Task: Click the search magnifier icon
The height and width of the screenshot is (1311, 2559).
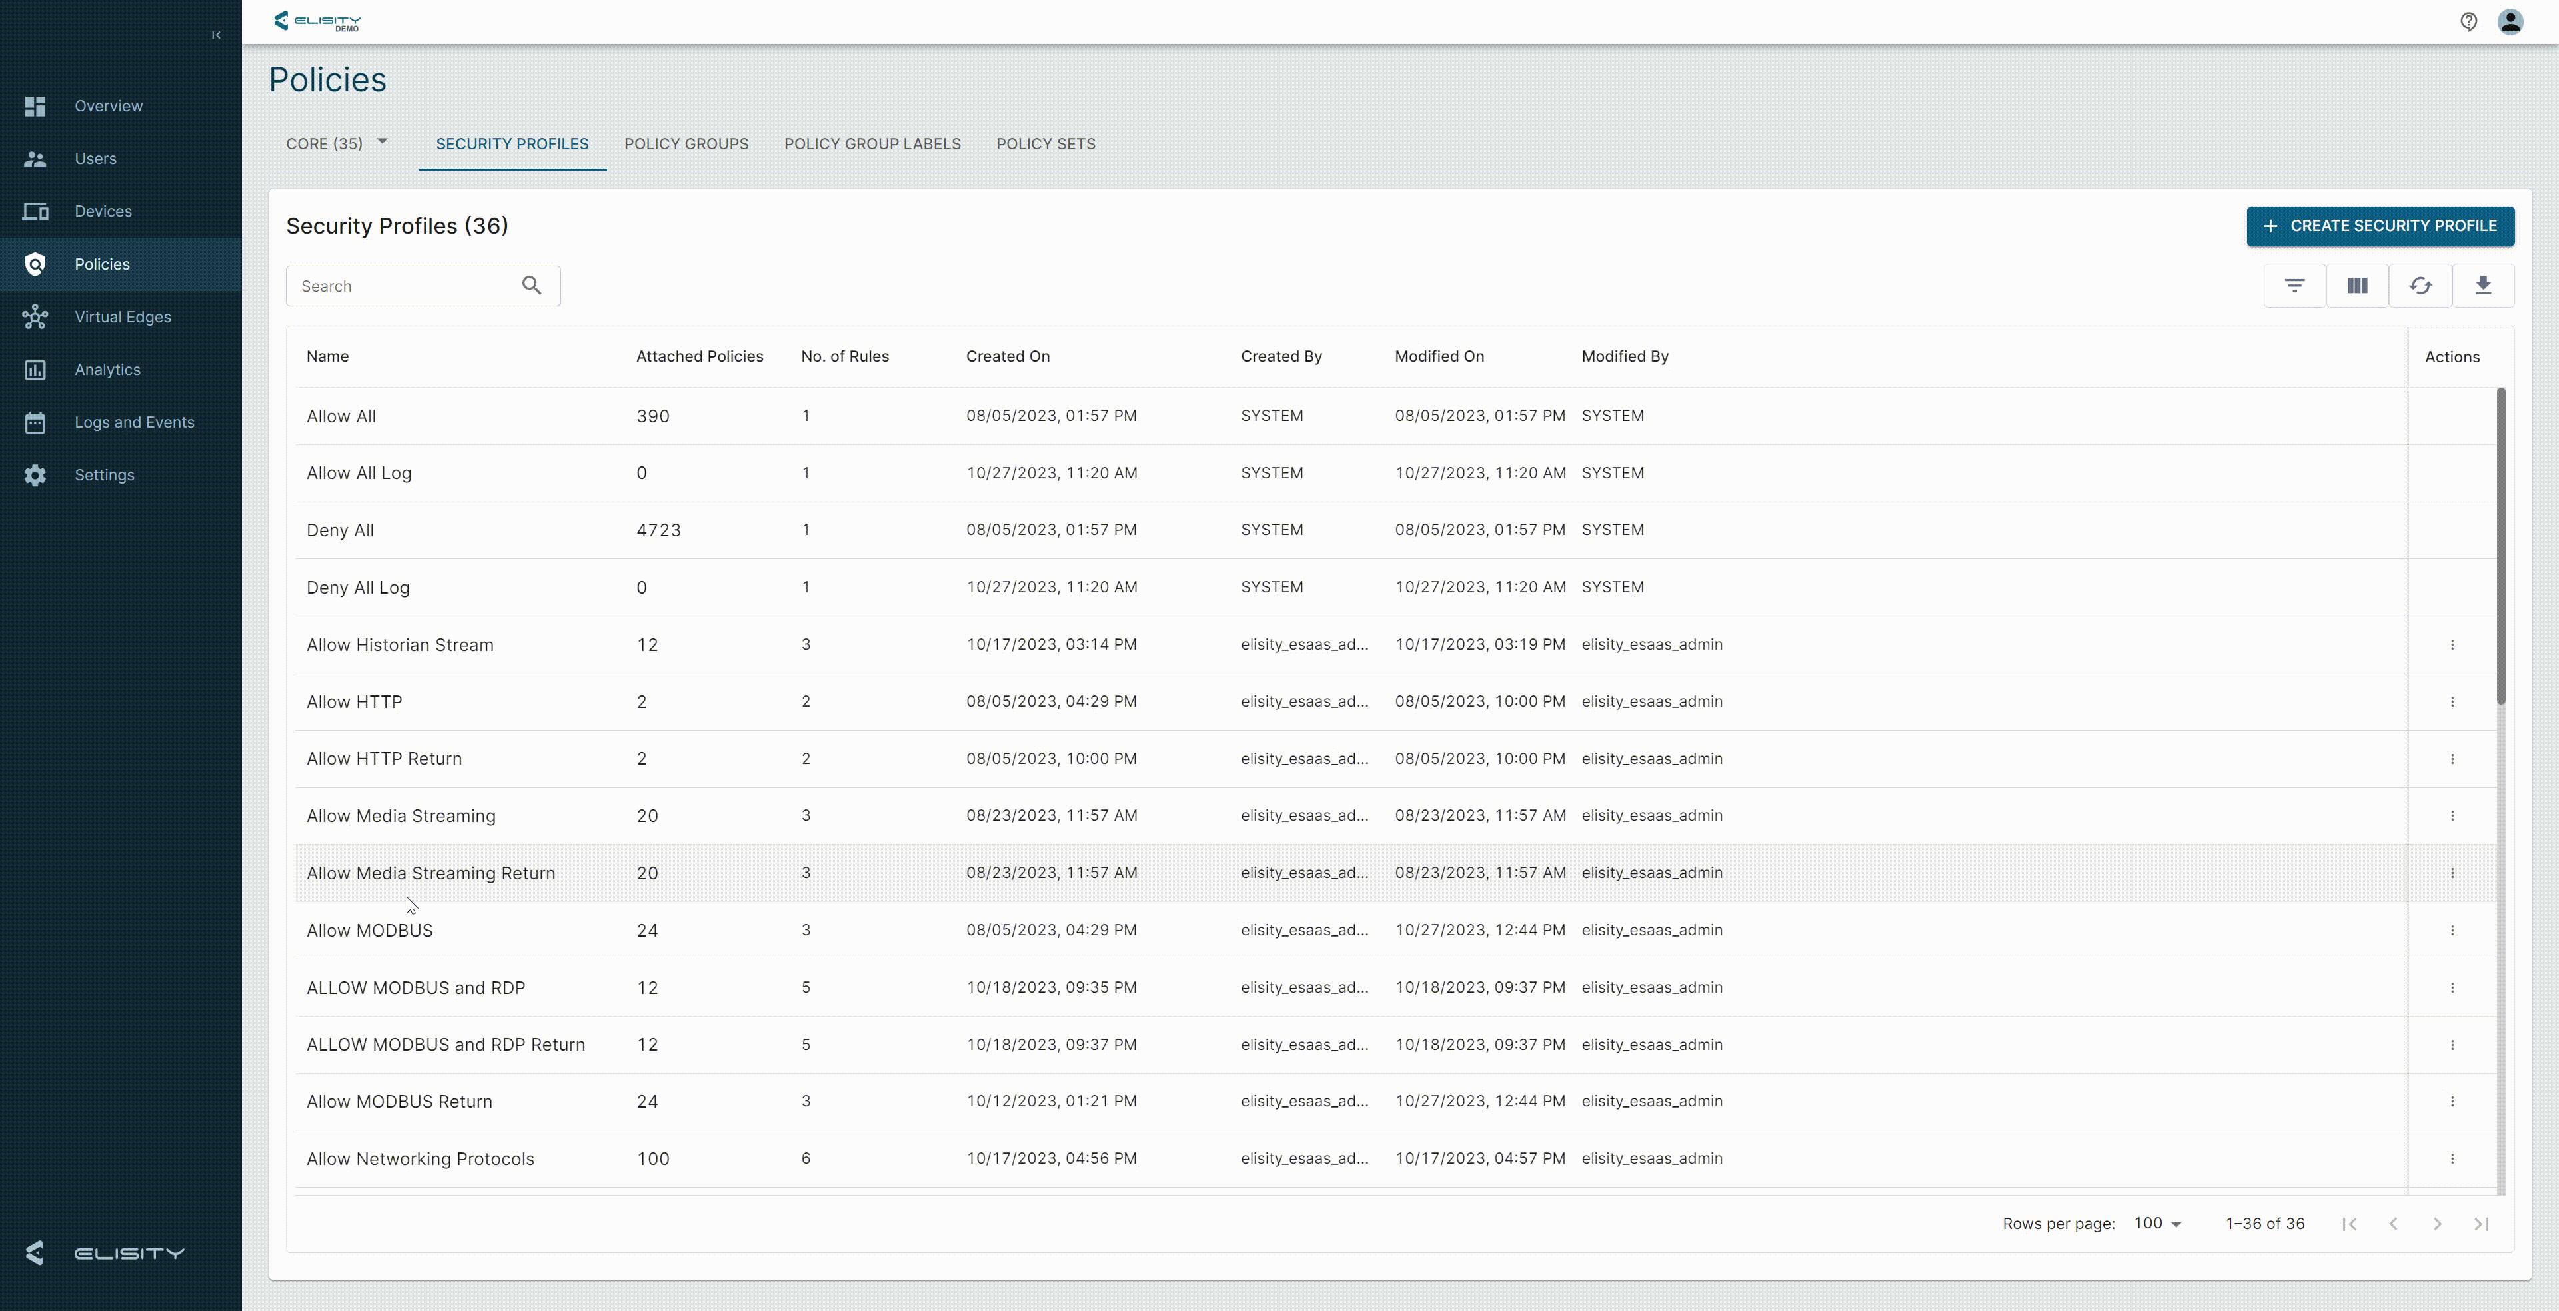Action: pyautogui.click(x=532, y=286)
